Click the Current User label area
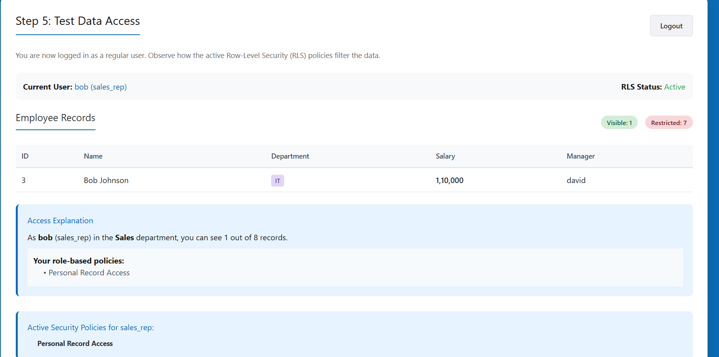This screenshot has height=357, width=719. (47, 87)
